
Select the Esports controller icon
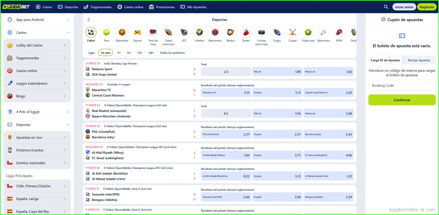pos(137,32)
